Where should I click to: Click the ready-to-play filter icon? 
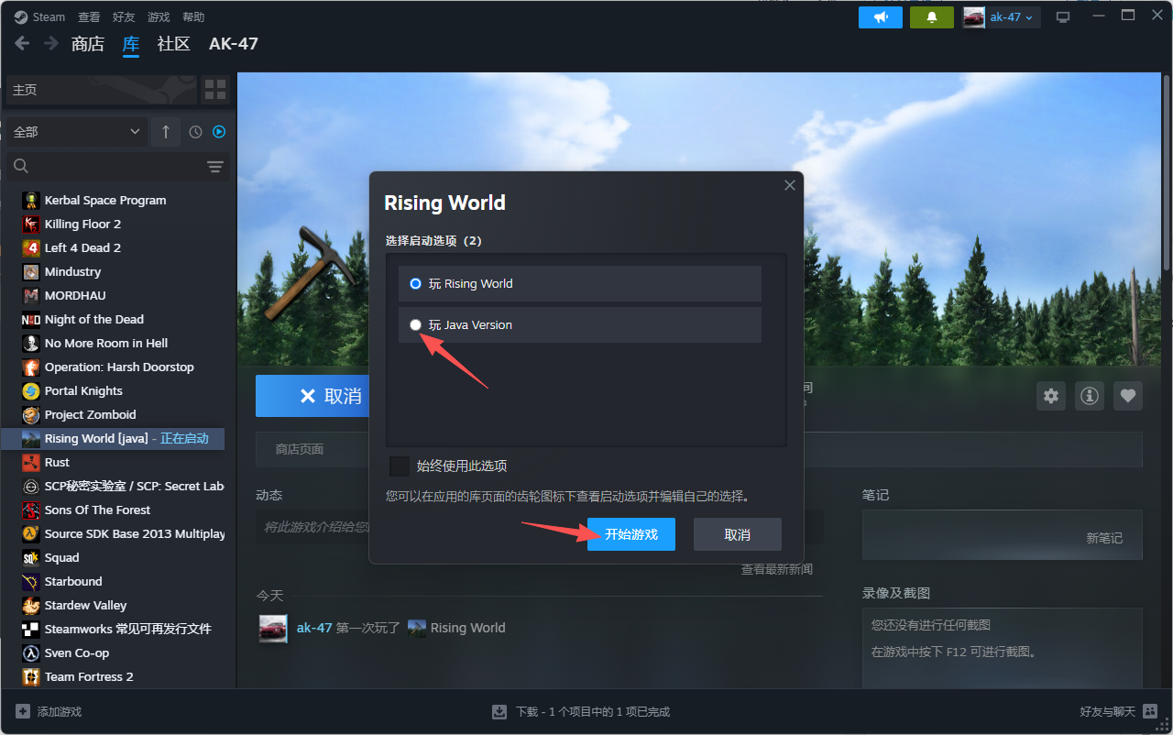(x=219, y=132)
